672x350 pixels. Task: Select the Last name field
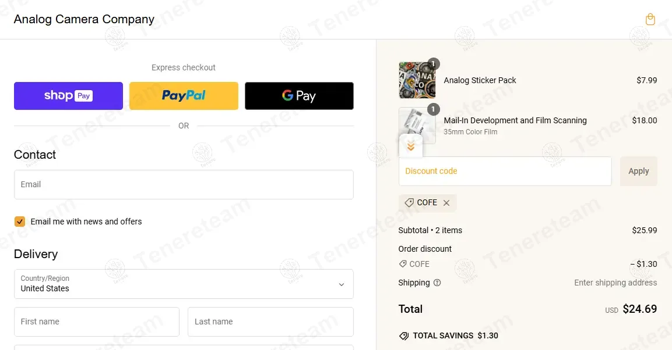(270, 322)
